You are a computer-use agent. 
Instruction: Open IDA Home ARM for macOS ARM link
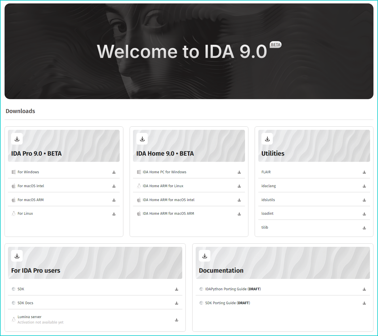(x=168, y=214)
